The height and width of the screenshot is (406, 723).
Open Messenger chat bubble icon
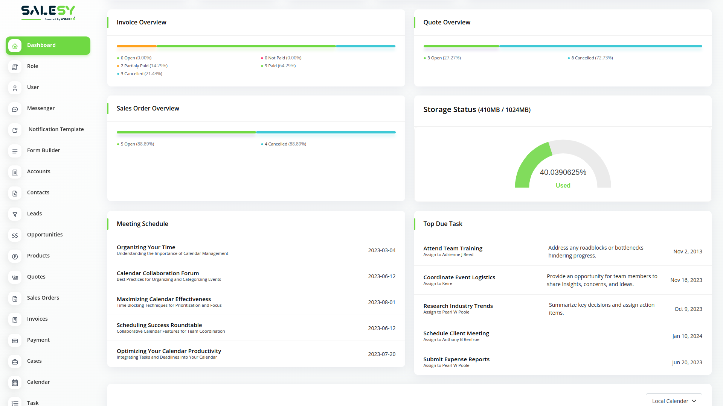click(15, 109)
